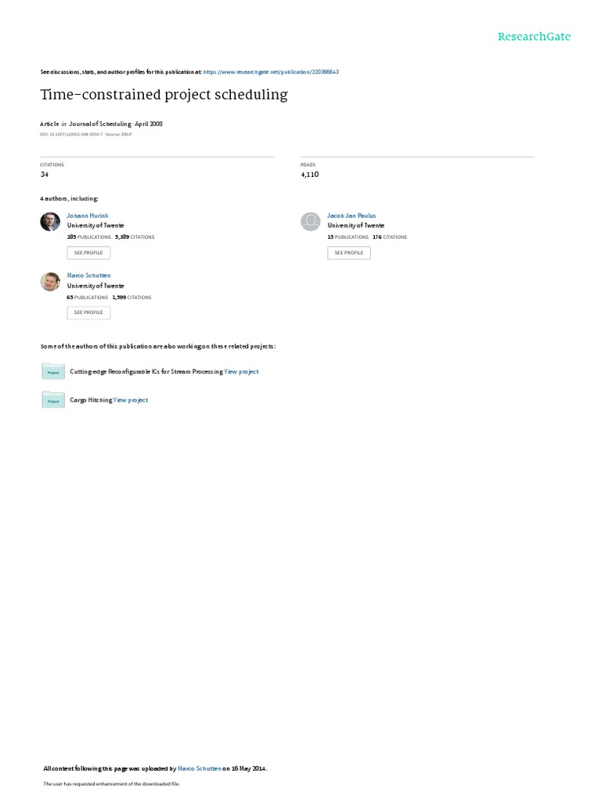Click project folder icon beside Cutting-edge Reconfigurable ICs
601x802 pixels.
point(53,371)
